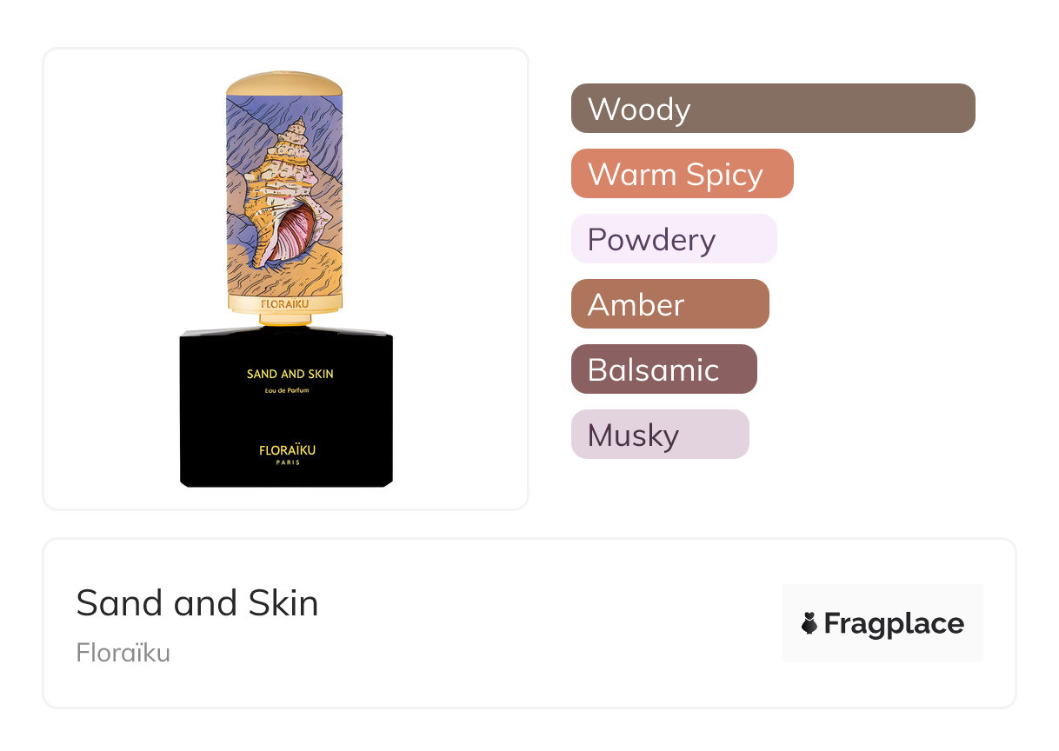Choose the Powdery accord bar

pos(673,239)
